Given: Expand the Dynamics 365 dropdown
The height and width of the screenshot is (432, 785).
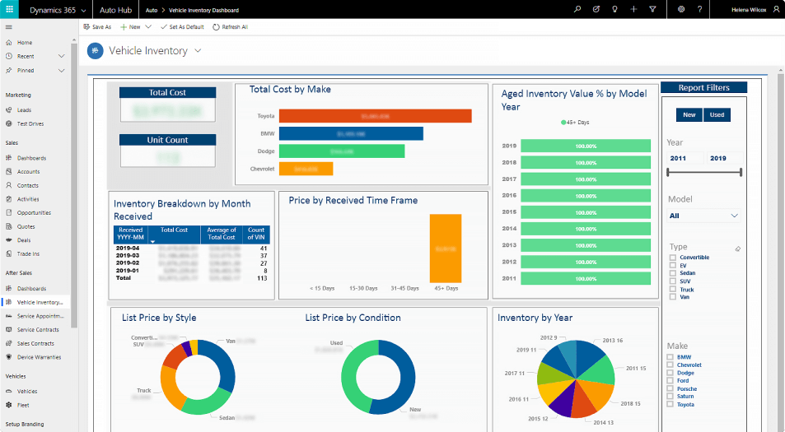Looking at the screenshot, I should 83,10.
